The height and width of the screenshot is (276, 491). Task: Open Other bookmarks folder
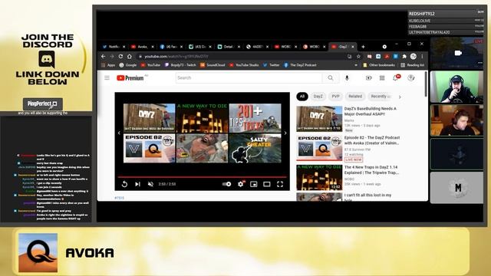tap(378, 65)
